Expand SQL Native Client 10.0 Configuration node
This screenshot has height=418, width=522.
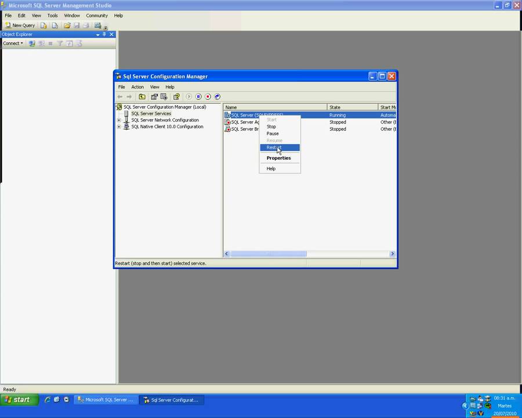119,127
